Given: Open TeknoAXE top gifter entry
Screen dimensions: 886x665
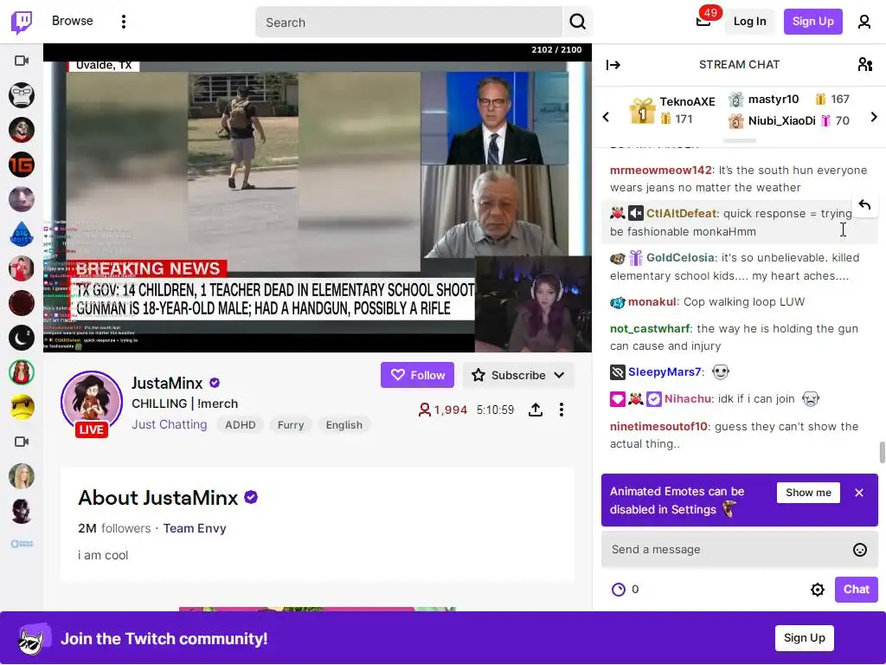Looking at the screenshot, I should (672, 110).
